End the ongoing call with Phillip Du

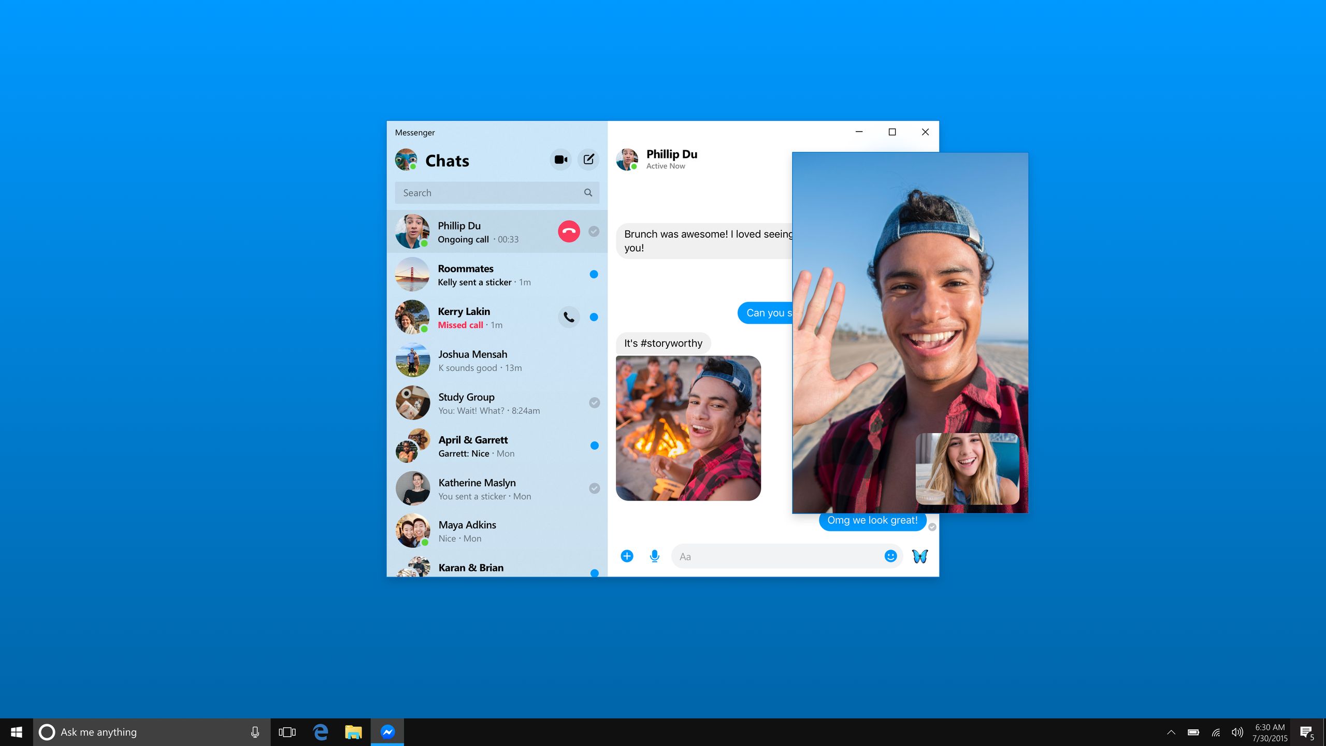tap(569, 232)
